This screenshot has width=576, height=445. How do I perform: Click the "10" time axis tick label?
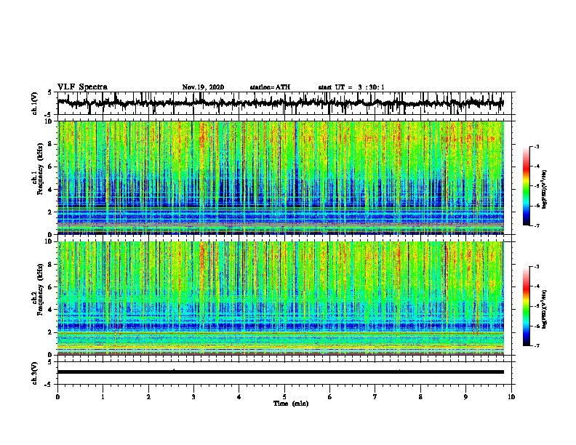[x=511, y=397]
